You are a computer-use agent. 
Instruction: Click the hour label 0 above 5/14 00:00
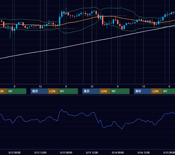tap(118, 87)
